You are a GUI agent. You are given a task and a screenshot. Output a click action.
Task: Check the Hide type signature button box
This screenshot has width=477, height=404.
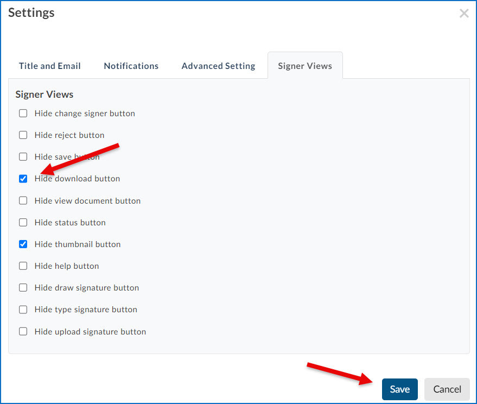[23, 310]
